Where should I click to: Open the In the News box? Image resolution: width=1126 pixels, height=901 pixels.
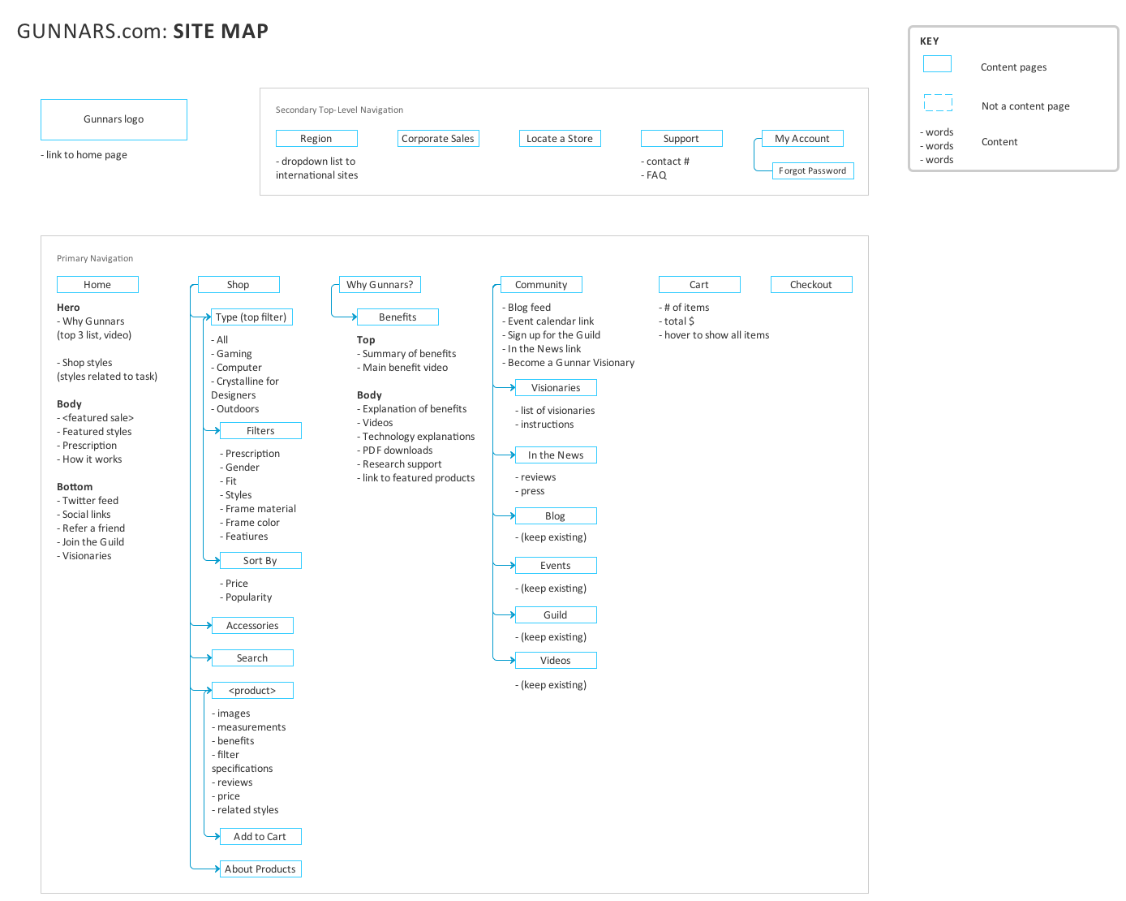coord(555,455)
